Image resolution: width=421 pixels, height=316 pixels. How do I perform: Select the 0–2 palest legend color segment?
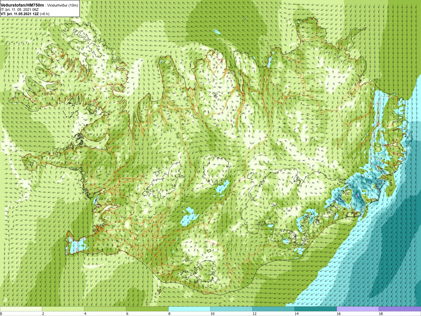click(21, 309)
